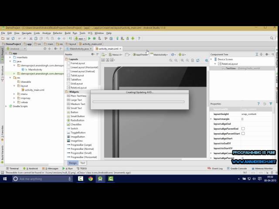The width and height of the screenshot is (279, 209).
Task: Click Properties panel filter funnel icon
Action: [271, 104]
